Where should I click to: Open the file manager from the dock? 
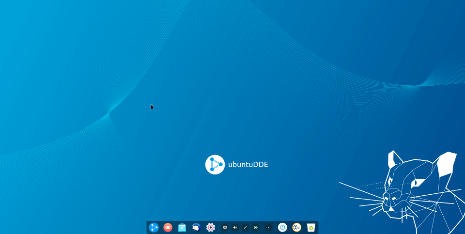pos(182,228)
